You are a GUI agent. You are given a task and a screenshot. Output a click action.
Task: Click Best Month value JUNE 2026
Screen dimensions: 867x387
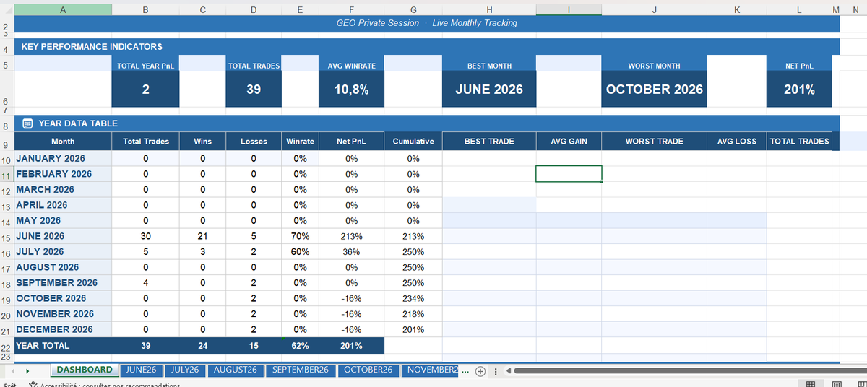coord(489,90)
